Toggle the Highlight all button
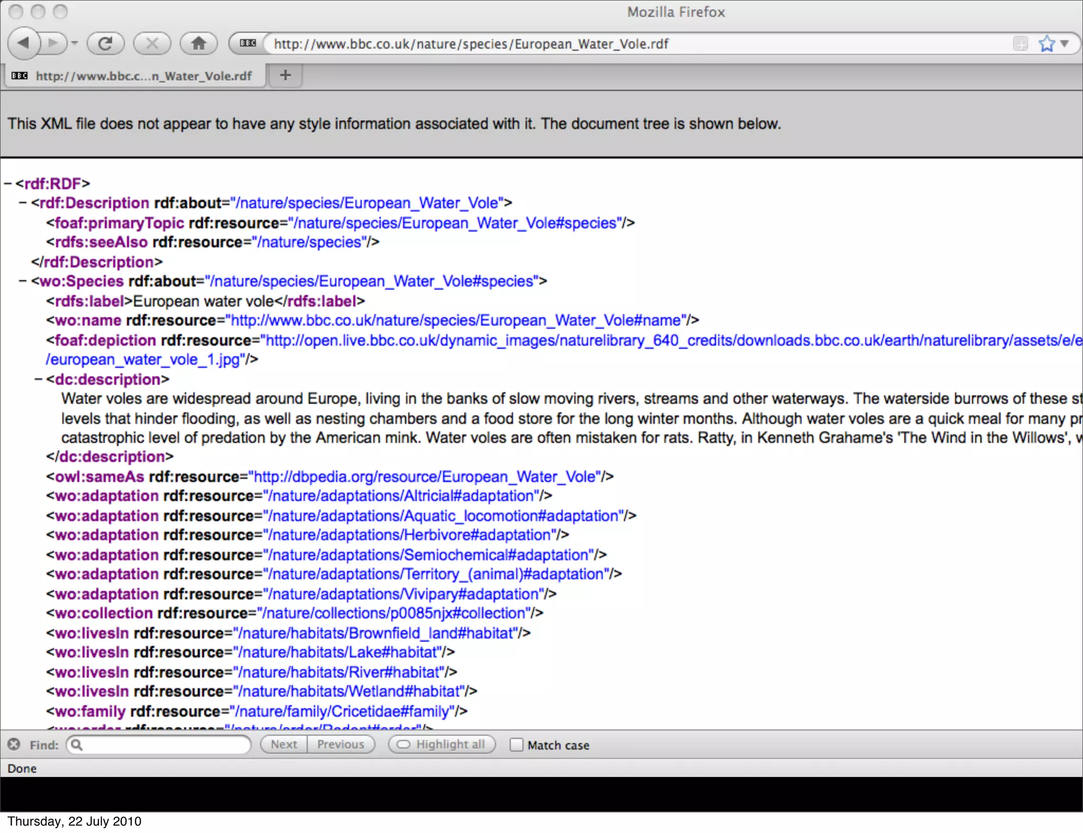The image size is (1083, 833). tap(442, 744)
